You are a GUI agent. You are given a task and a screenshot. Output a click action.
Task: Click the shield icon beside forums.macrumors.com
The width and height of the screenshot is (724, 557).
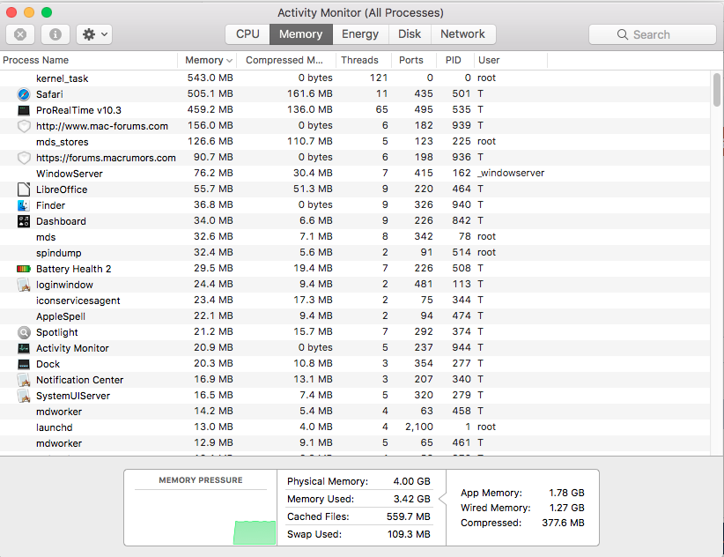click(x=24, y=158)
